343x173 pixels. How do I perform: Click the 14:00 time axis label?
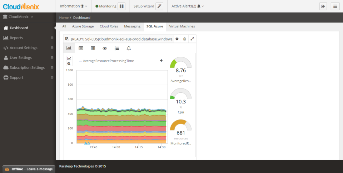tap(116, 147)
